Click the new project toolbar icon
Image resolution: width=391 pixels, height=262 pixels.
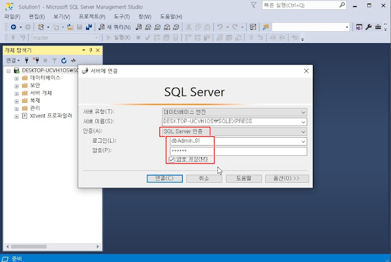click(x=41, y=27)
